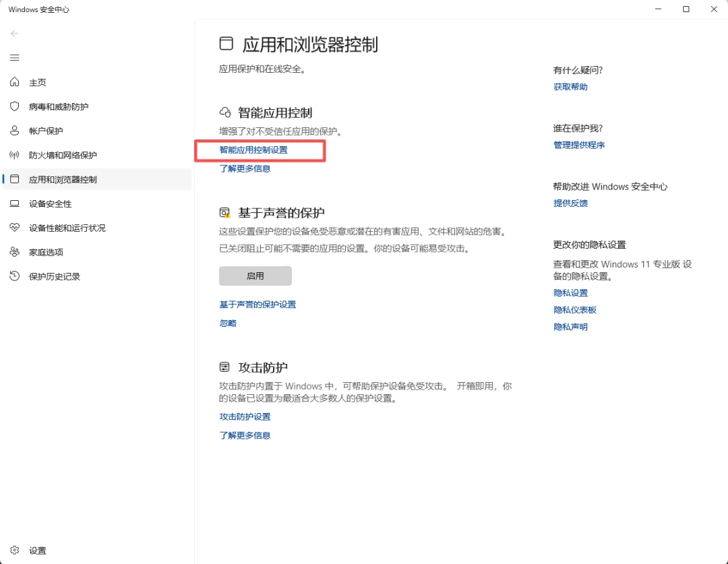The height and width of the screenshot is (564, 728).
Task: Click the 忽略 link
Action: click(228, 323)
